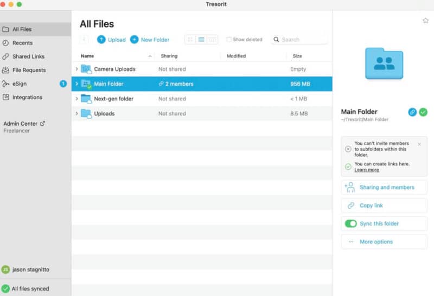Screen dimensions: 434x296
Task: Click the All files synced check icon
Action: [5, 288]
